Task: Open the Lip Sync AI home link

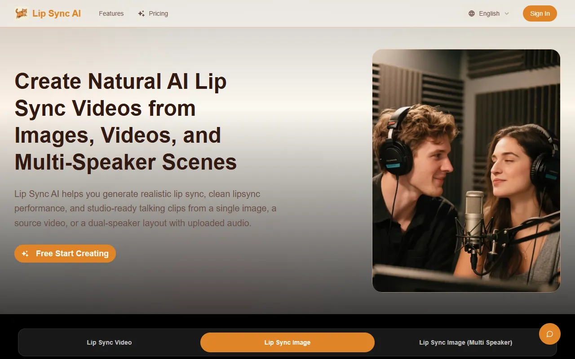Action: click(x=48, y=13)
